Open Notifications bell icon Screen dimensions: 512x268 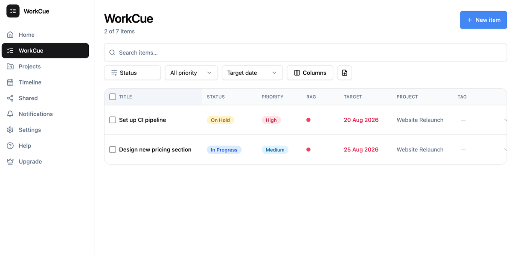[10, 114]
